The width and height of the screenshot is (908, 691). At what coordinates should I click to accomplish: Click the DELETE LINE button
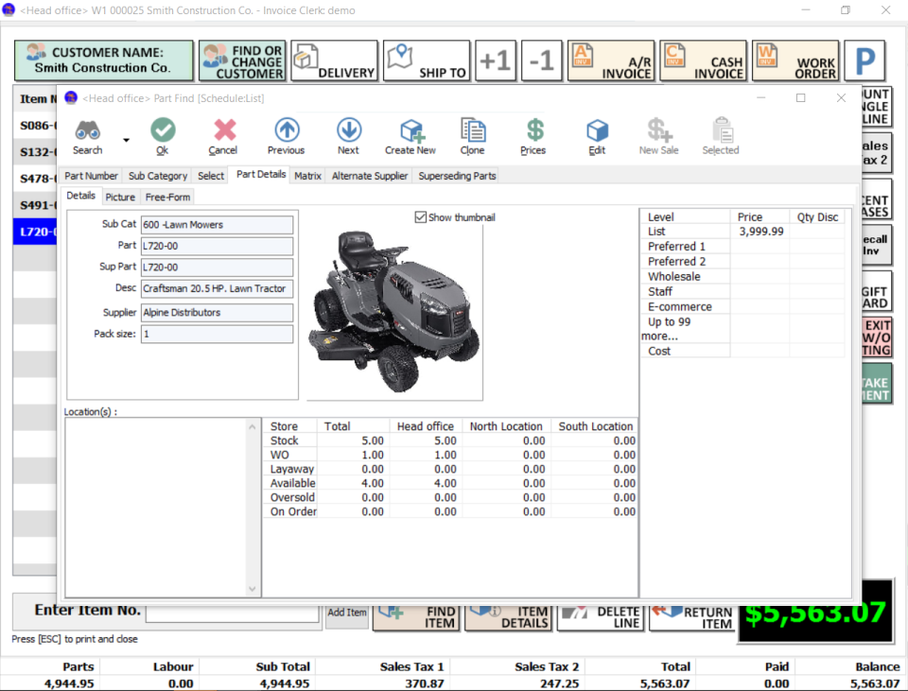[601, 618]
